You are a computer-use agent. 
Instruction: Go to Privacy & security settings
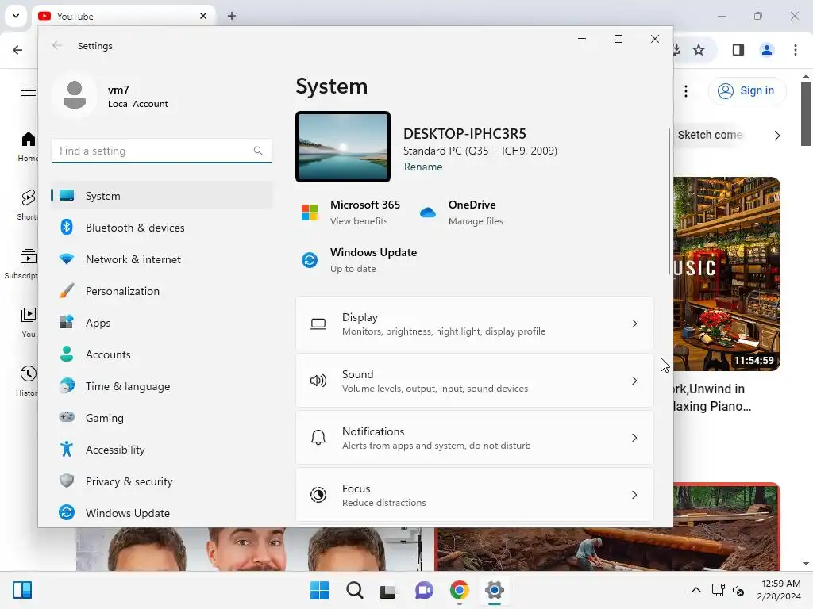point(162,481)
